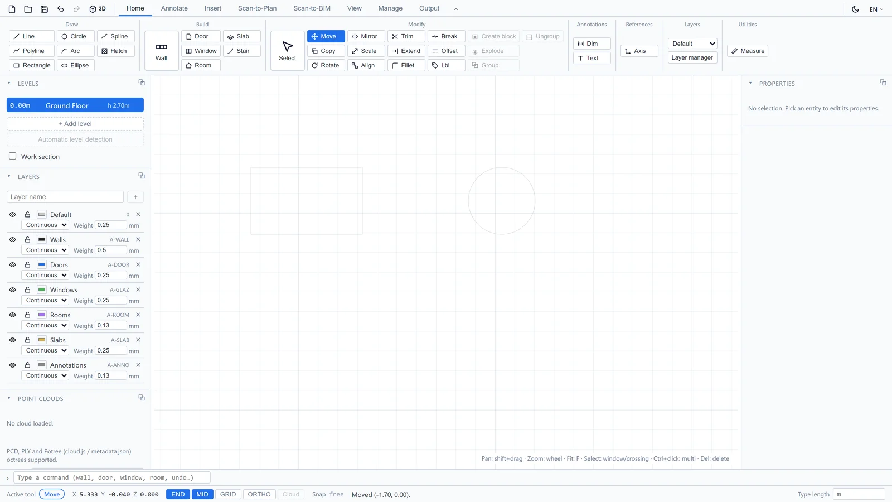Hide the Walls layer
Image resolution: width=892 pixels, height=502 pixels.
[12, 239]
